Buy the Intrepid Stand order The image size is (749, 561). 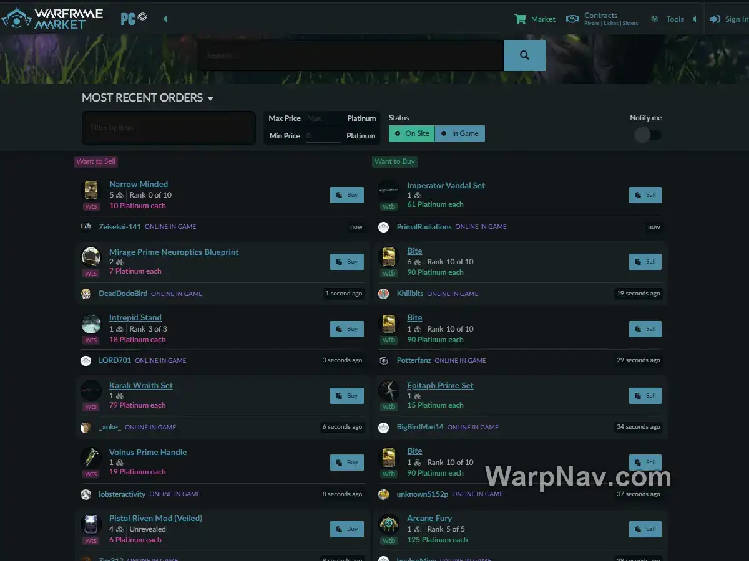pyautogui.click(x=347, y=329)
